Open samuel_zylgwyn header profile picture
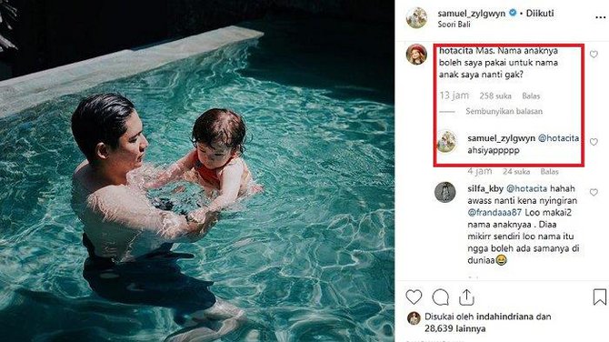This screenshot has width=609, height=342. (x=416, y=17)
